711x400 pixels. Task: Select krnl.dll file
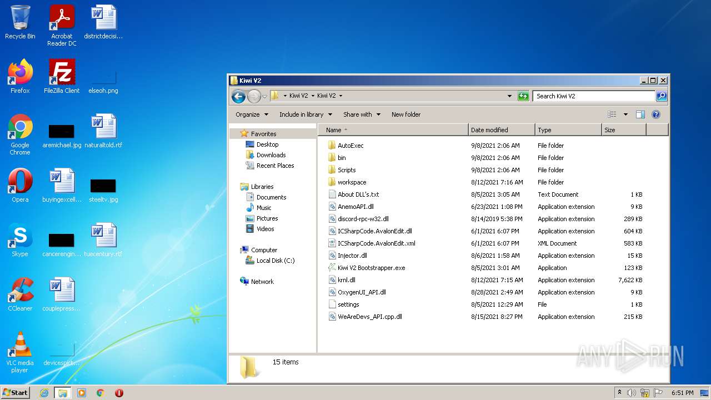point(346,280)
